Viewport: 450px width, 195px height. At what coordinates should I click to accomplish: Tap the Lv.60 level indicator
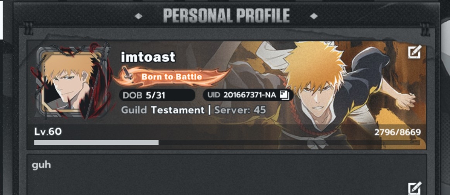tap(48, 132)
